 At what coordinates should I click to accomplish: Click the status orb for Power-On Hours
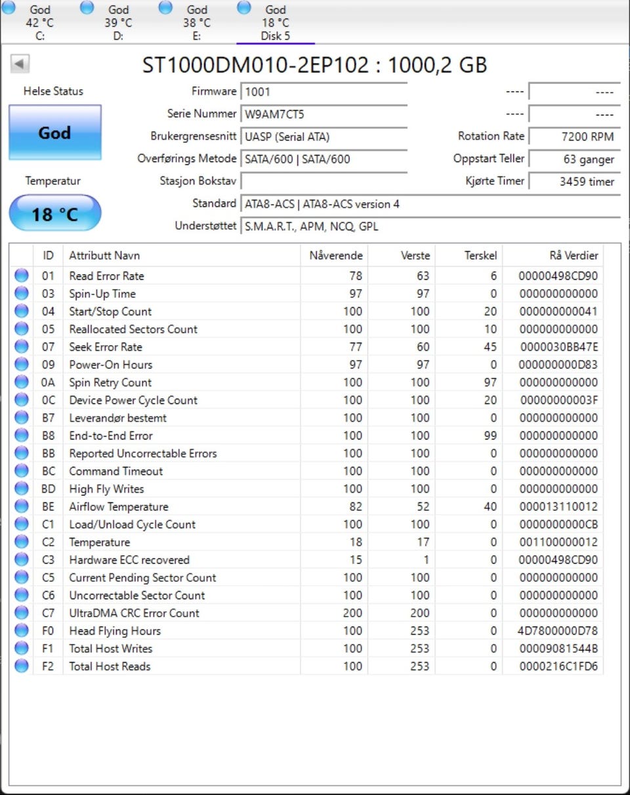pos(22,364)
